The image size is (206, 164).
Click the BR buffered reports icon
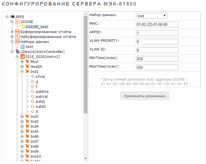tap(17, 32)
